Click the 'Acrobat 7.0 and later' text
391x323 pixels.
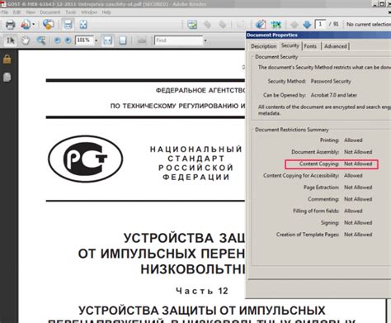334,95
